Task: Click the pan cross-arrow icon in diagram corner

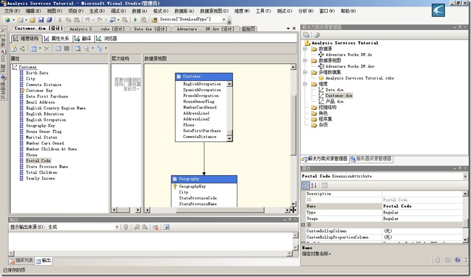Action: point(293,210)
